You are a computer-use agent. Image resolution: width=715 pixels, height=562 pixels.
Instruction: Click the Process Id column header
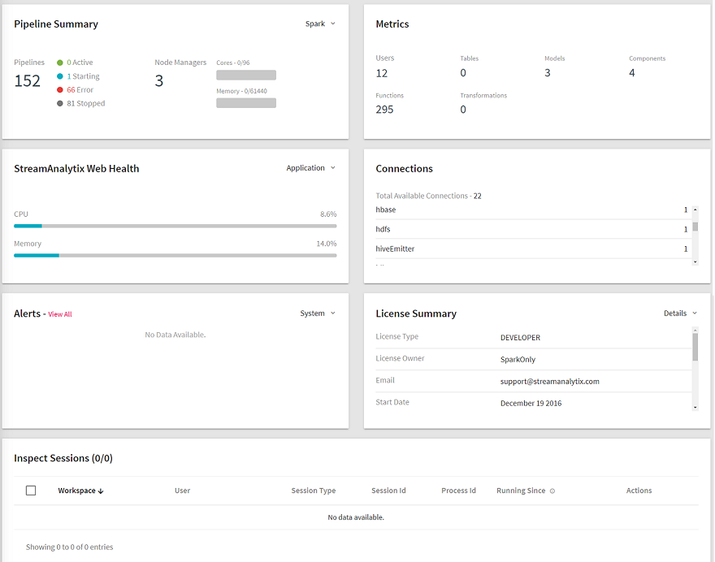(x=459, y=491)
